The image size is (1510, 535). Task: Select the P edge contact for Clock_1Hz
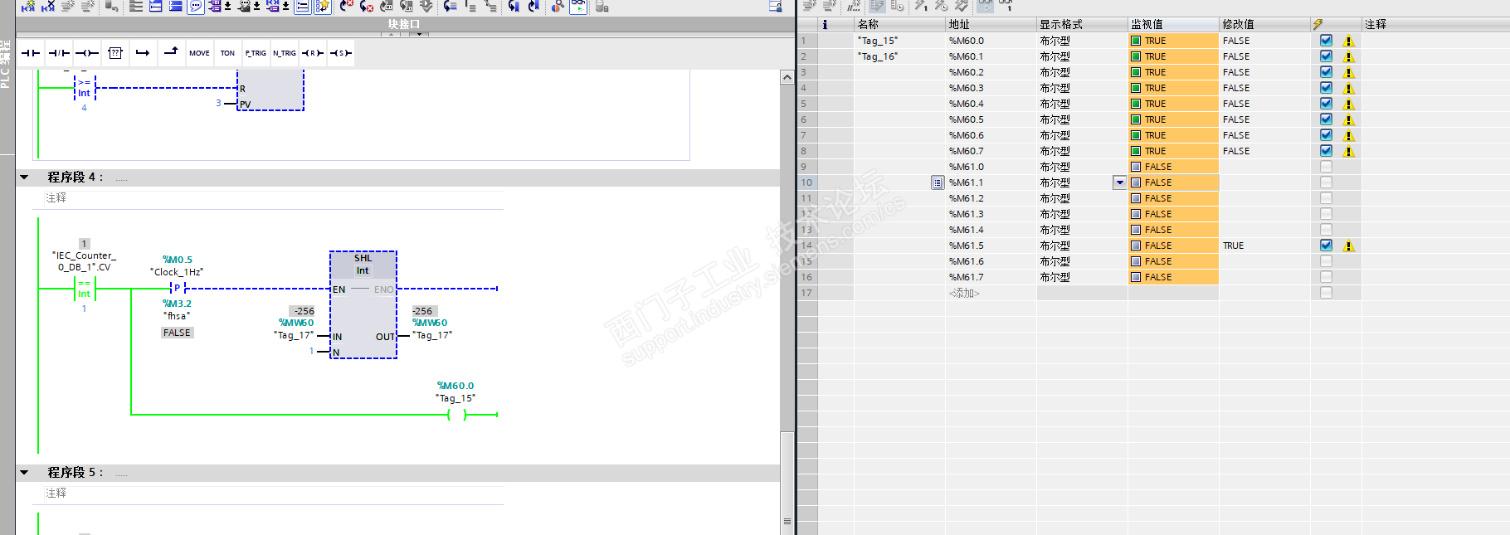(x=177, y=289)
